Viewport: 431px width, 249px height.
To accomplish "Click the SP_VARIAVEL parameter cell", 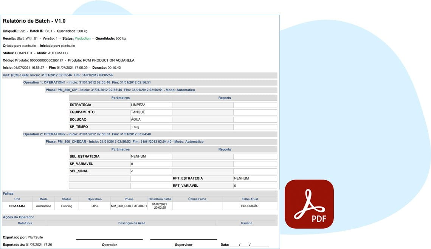I will point(99,164).
